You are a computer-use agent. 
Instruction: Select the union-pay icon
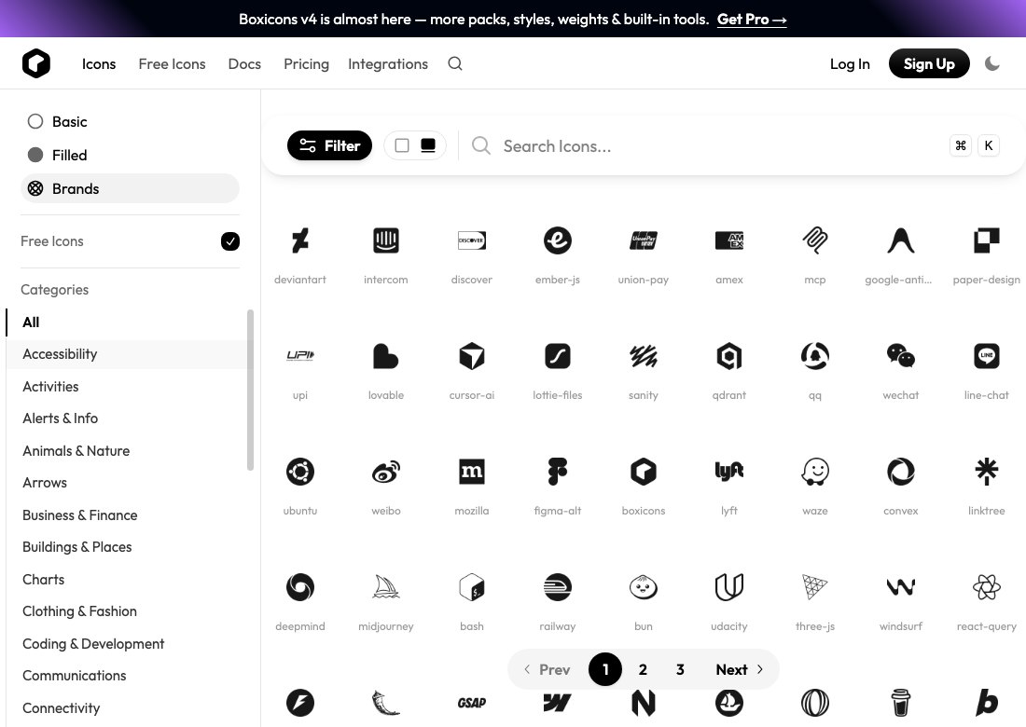tap(644, 240)
